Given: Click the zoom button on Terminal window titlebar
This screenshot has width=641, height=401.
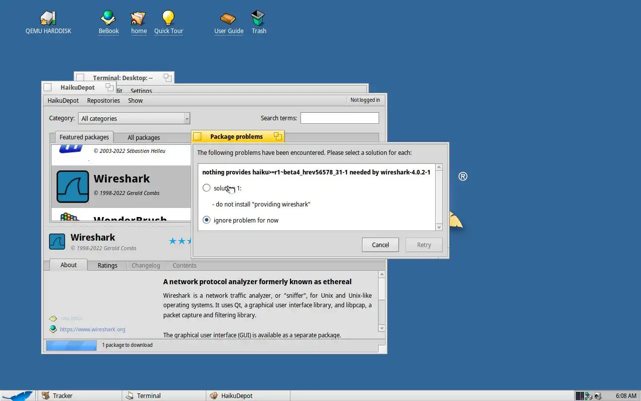Looking at the screenshot, I should click(x=168, y=78).
